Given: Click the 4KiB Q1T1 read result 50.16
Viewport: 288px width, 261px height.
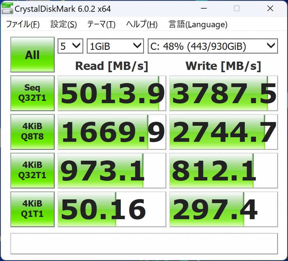Looking at the screenshot, I should point(112,209).
